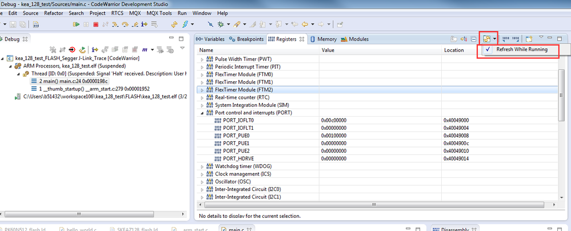Open the Run menu
The width and height of the screenshot is (571, 231).
pos(182,13)
